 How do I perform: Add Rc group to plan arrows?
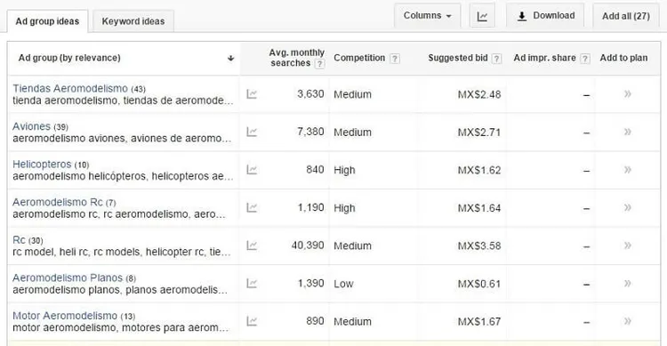(628, 245)
